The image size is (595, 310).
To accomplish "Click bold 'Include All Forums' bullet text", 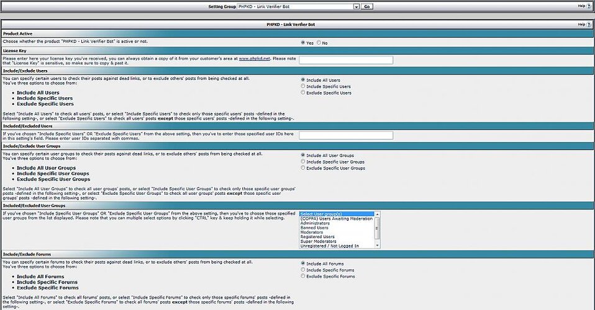I will click(40, 277).
